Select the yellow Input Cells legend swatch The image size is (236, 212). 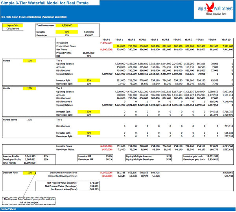point(12,26)
